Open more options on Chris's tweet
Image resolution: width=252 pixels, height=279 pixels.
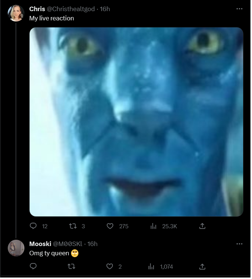coord(239,9)
